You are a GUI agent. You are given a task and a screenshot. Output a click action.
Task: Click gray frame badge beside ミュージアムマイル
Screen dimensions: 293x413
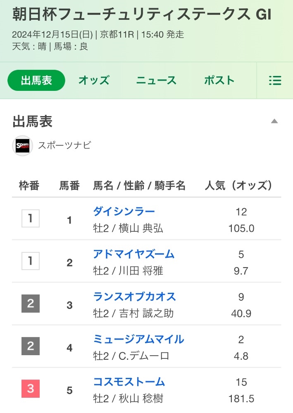31,346
